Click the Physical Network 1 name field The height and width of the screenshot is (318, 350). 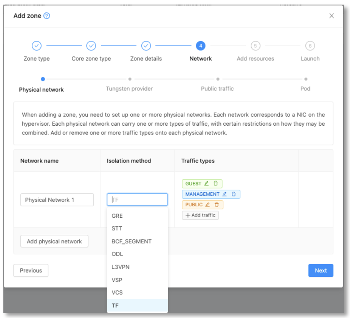coord(57,200)
